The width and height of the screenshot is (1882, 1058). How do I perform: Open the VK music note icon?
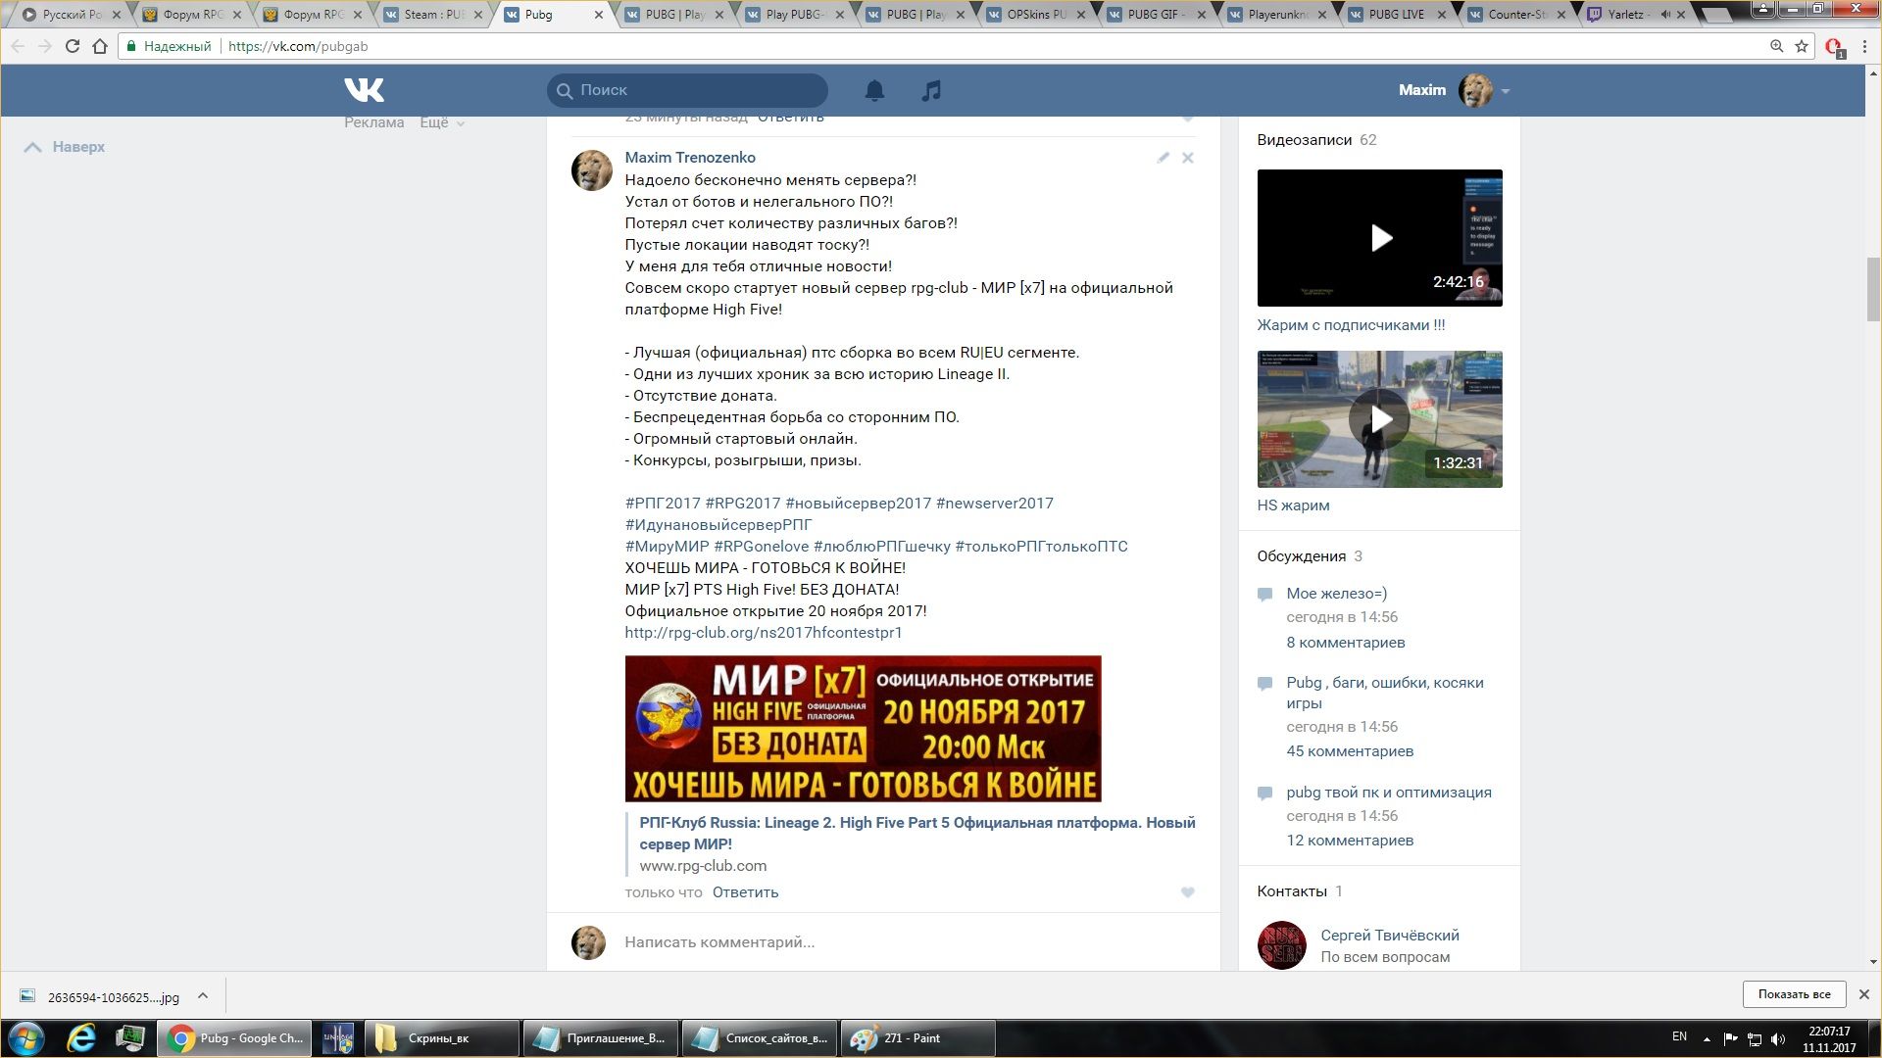tap(931, 91)
